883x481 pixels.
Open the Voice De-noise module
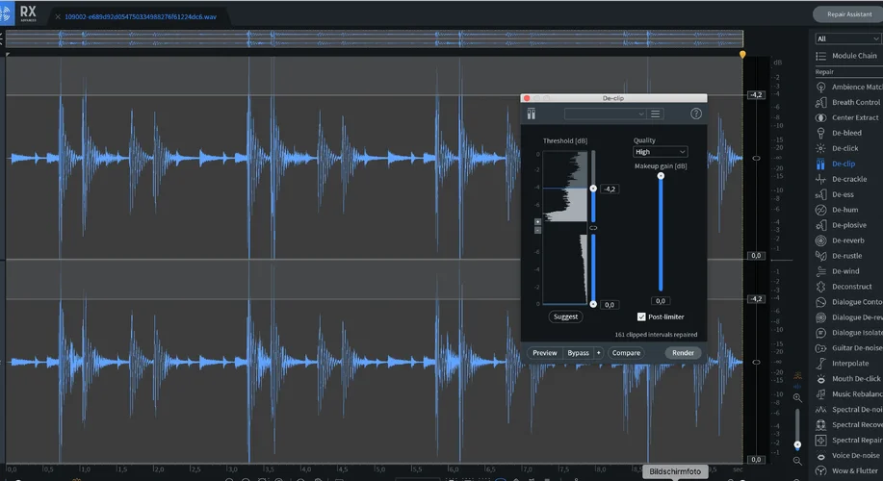(x=856, y=455)
